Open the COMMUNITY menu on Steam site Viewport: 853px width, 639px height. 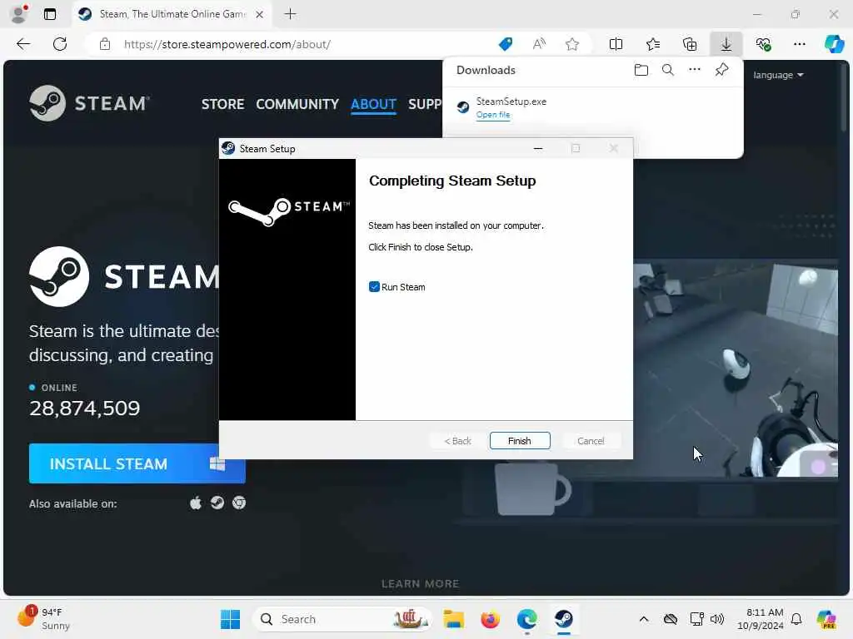coord(297,104)
